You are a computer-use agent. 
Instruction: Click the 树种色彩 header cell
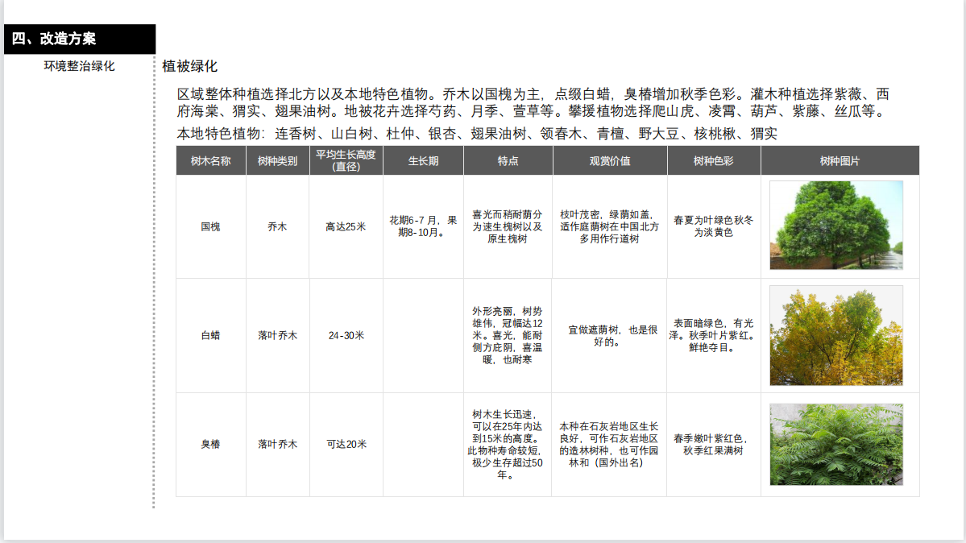coord(713,160)
